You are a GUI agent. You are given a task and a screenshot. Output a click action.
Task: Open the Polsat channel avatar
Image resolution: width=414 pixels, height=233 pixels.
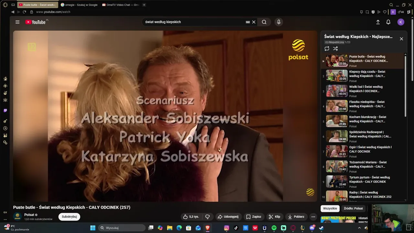point(17,216)
